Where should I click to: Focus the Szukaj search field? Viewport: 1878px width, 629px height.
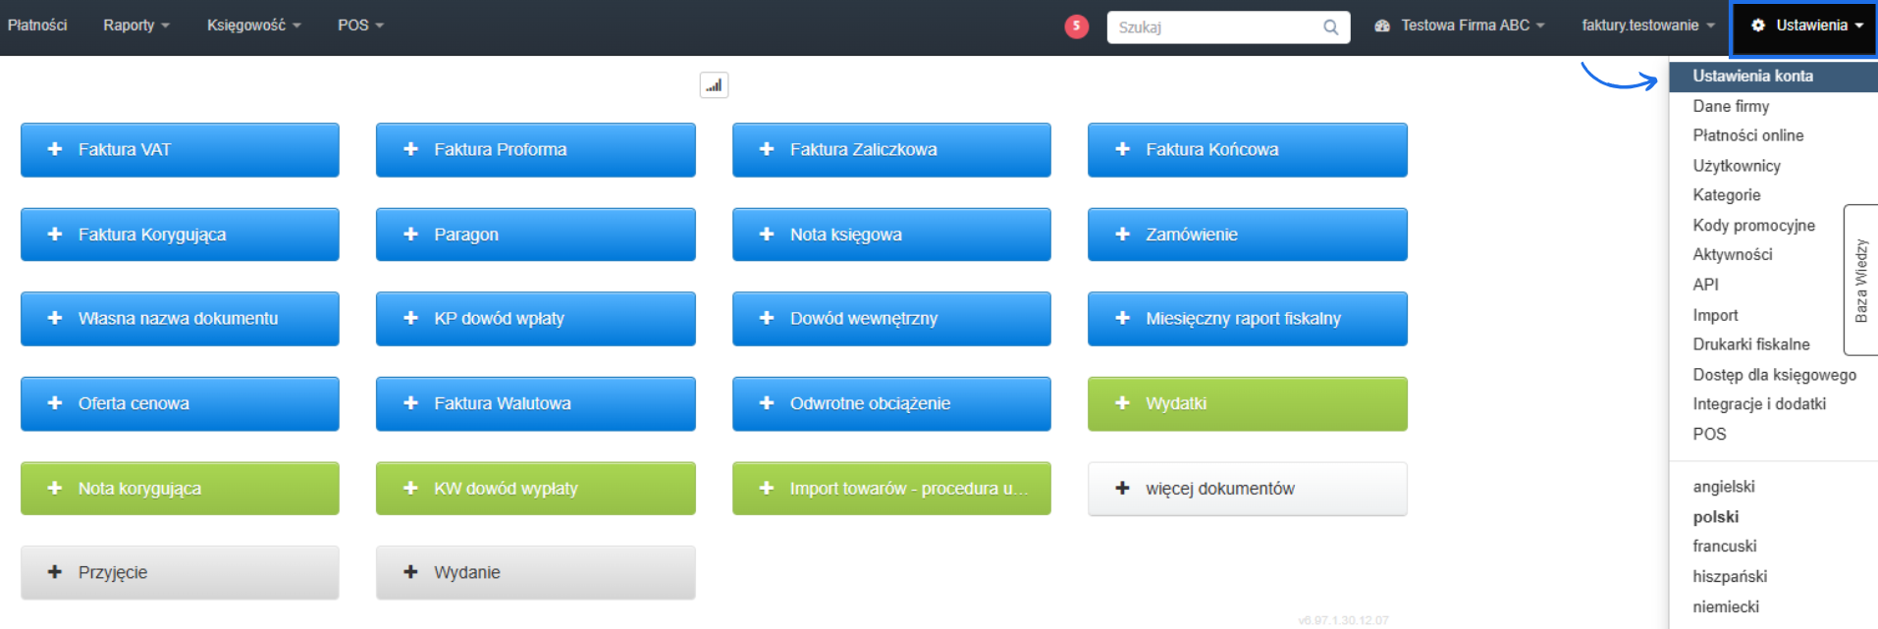tap(1228, 27)
